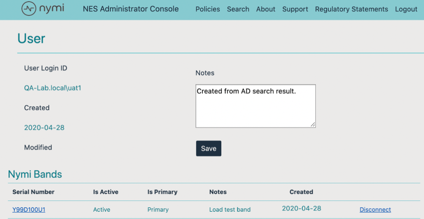Open band serial number Y99D100U1

[x=29, y=209]
